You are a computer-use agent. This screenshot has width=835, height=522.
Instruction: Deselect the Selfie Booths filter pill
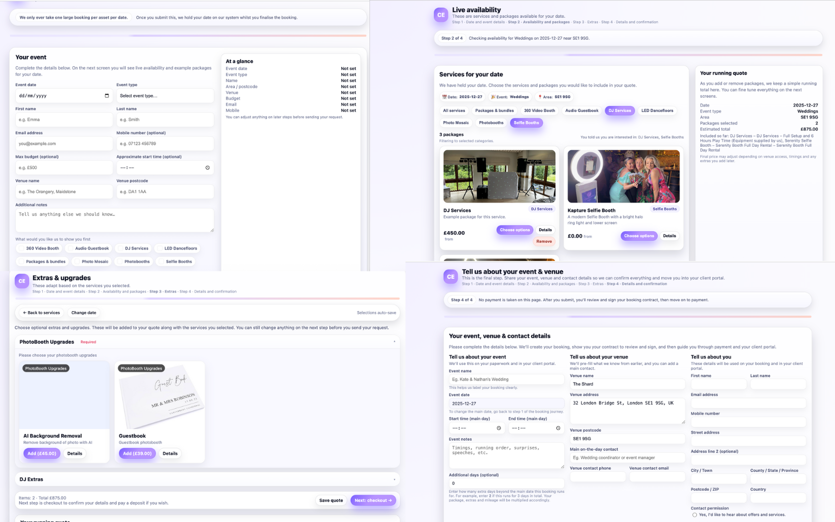(526, 123)
